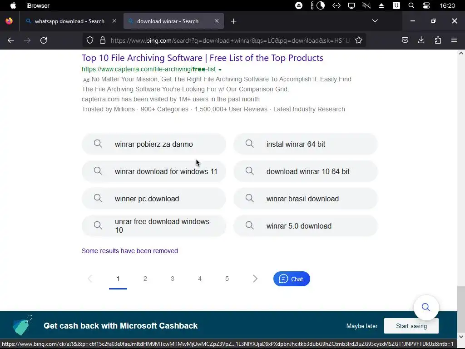465x349 pixels.
Task: Open the capterra ad URL dropdown arrow
Action: (x=220, y=70)
